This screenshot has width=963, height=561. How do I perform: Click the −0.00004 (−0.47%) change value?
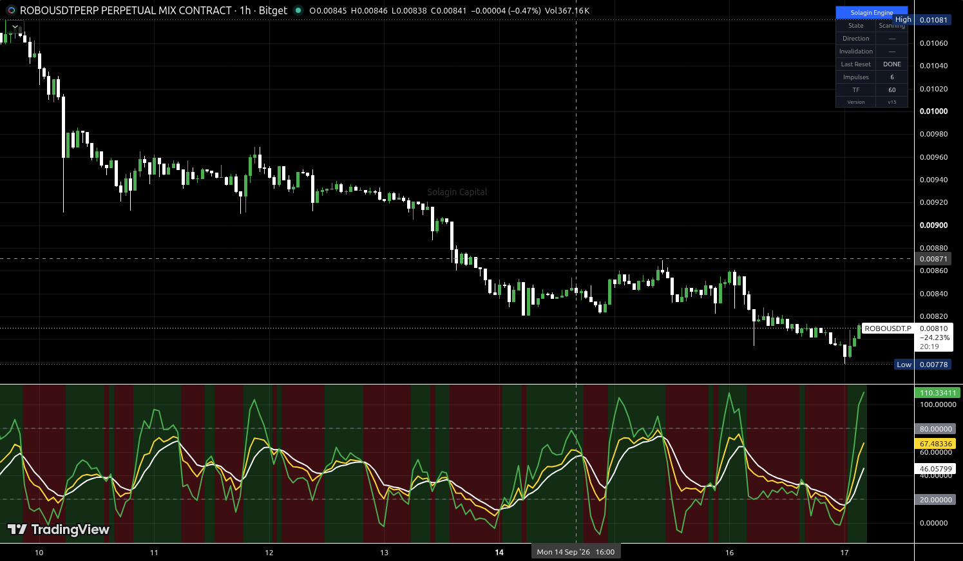pos(506,10)
